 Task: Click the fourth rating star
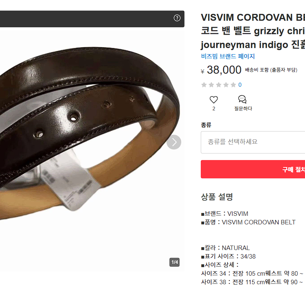pos(226,85)
